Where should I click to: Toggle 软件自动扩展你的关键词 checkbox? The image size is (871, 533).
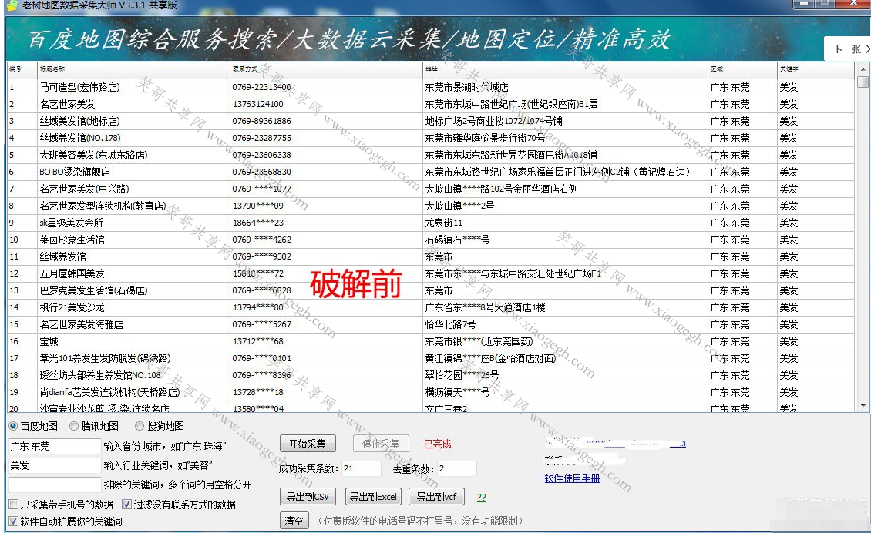pos(14,521)
